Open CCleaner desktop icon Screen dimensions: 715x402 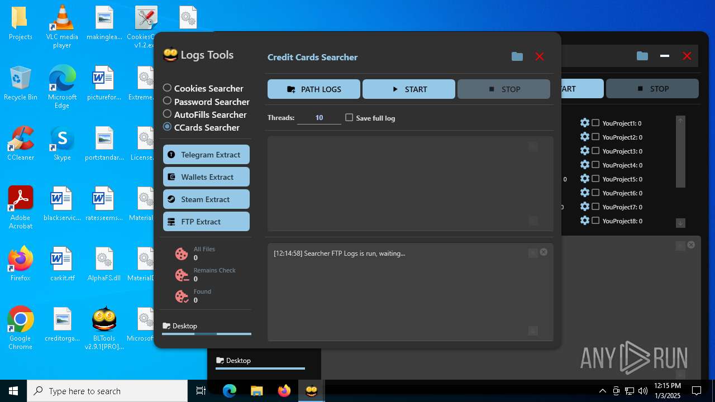tap(21, 143)
